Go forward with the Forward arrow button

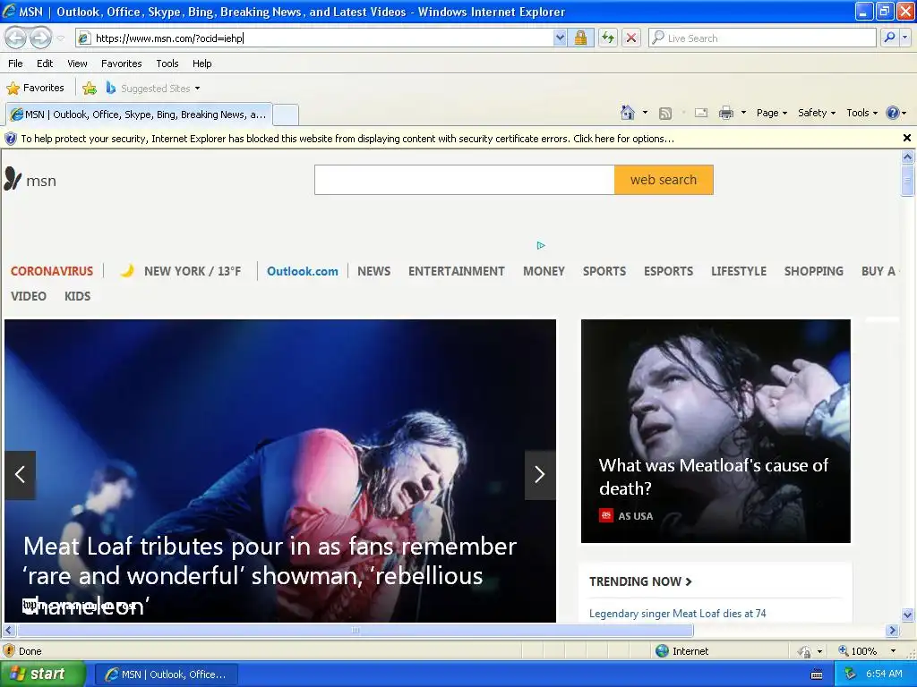coord(40,38)
